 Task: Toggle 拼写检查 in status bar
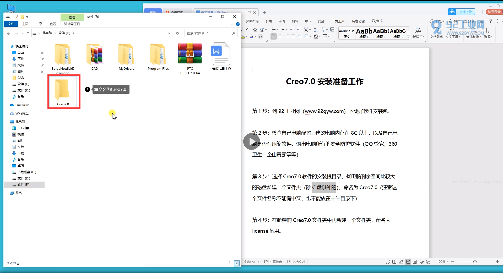pos(273,262)
